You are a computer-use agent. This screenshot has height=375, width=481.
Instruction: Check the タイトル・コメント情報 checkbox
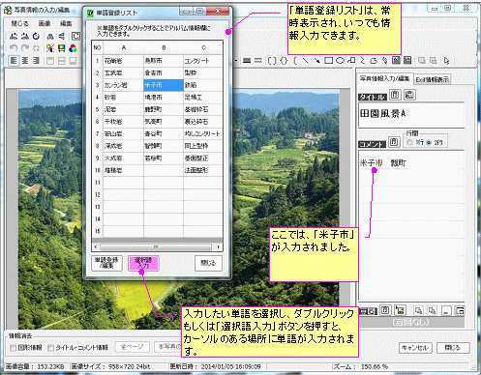pyautogui.click(x=50, y=348)
